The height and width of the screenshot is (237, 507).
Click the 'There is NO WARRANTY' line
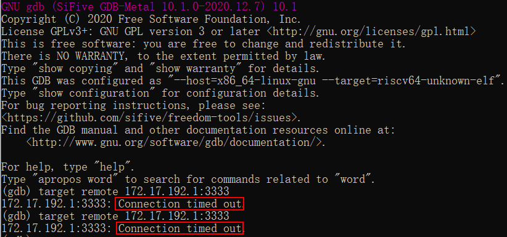(x=163, y=56)
